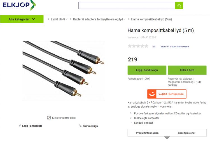Click the arrow before Lyd & Hi-Fi
This screenshot has height=141, width=210.
coord(48,19)
